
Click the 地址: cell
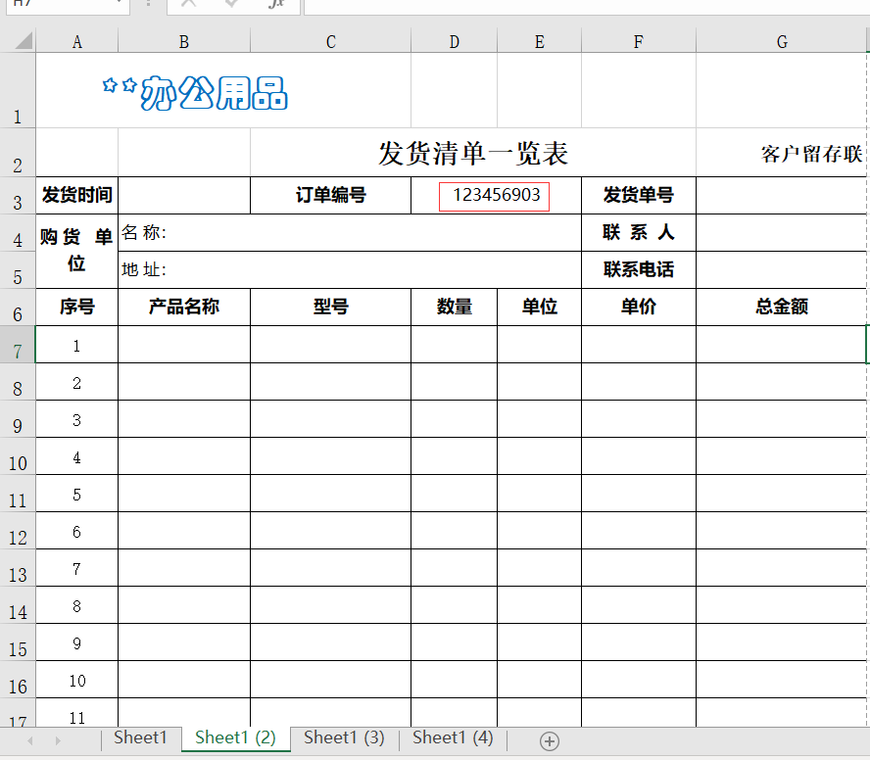coord(350,270)
